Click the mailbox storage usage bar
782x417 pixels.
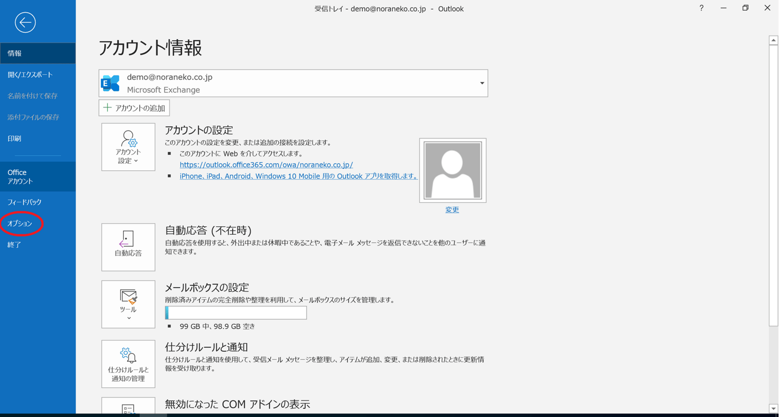(236, 312)
